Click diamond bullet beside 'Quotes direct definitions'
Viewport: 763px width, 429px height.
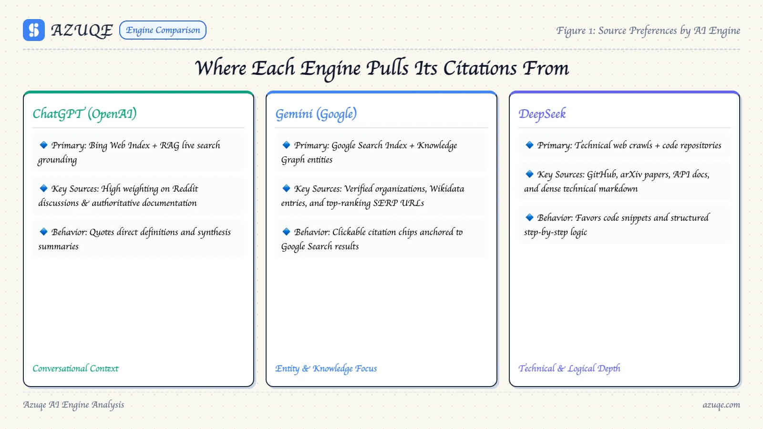[x=43, y=232]
